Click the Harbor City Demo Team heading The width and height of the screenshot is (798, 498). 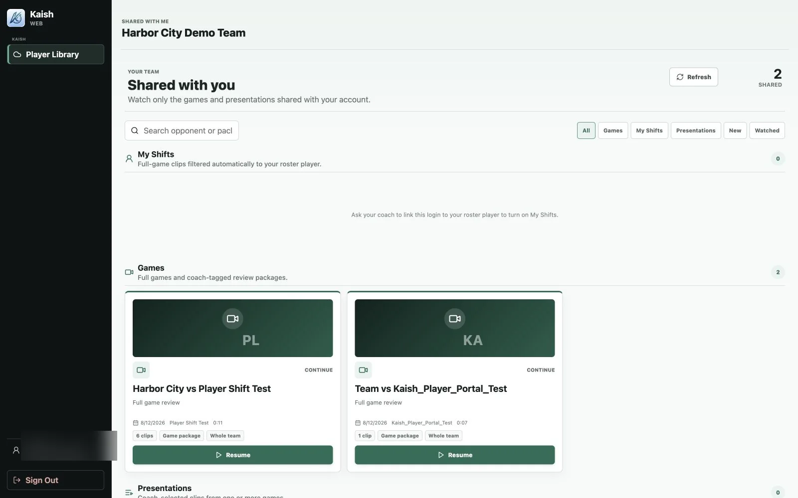tap(184, 33)
